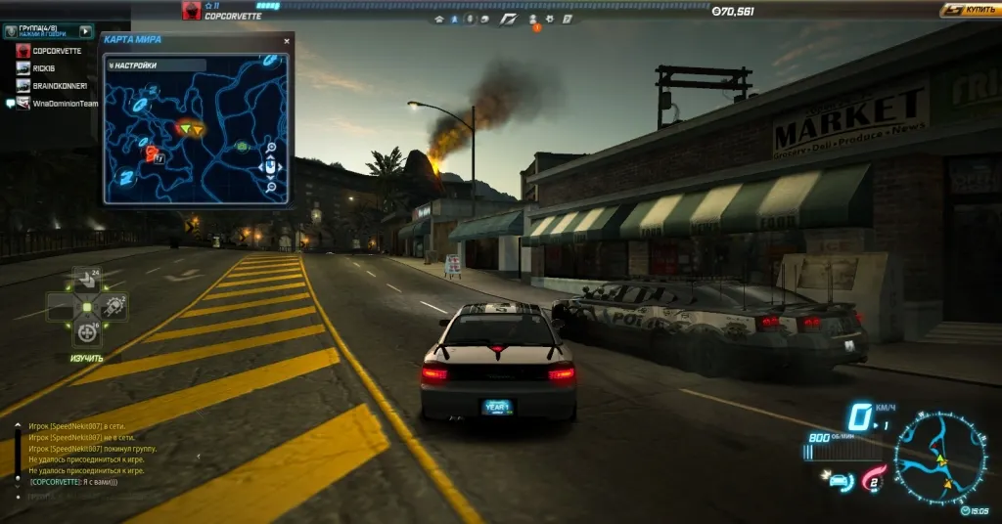1002x524 pixels.
Task: Activate the bottom powerup slot with count 16
Action: point(87,333)
